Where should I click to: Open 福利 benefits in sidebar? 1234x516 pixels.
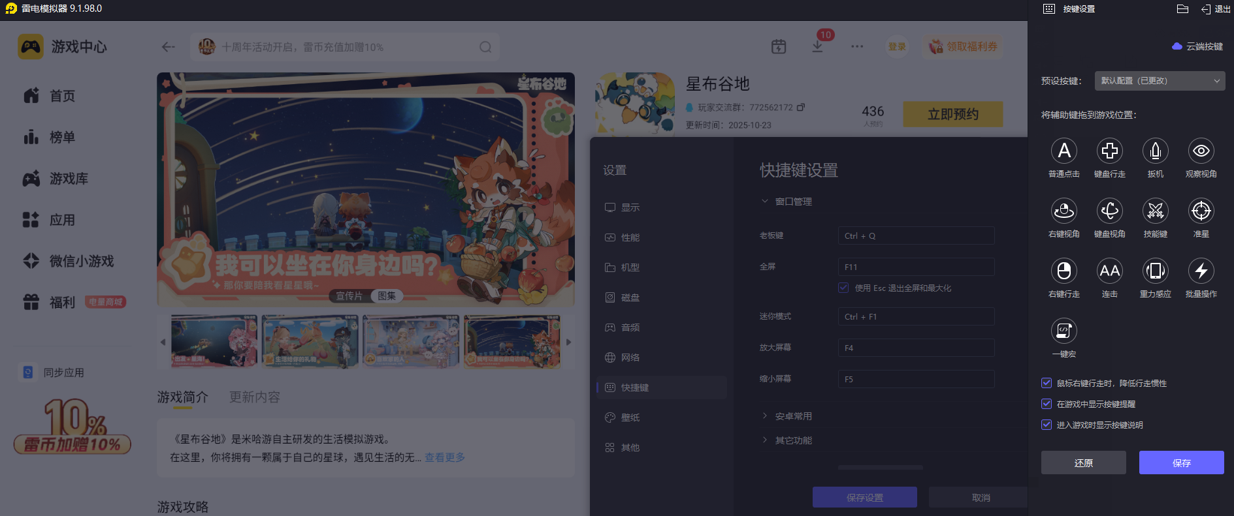pos(50,302)
